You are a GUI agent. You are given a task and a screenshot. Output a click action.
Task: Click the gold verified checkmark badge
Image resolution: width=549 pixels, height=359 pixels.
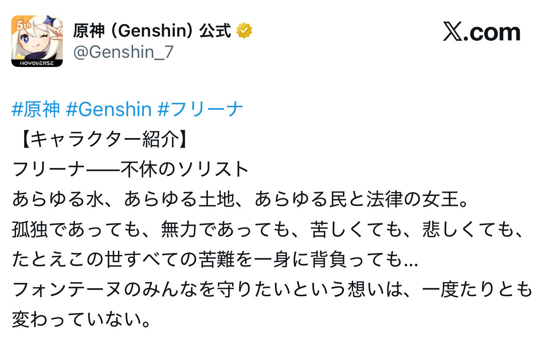[x=244, y=31]
